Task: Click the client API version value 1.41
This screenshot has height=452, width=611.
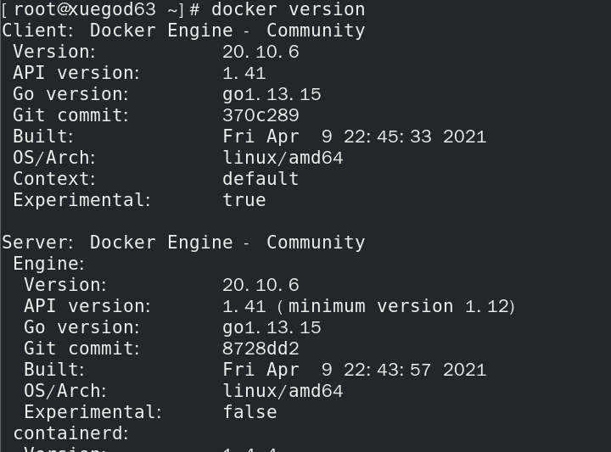Action: (244, 73)
